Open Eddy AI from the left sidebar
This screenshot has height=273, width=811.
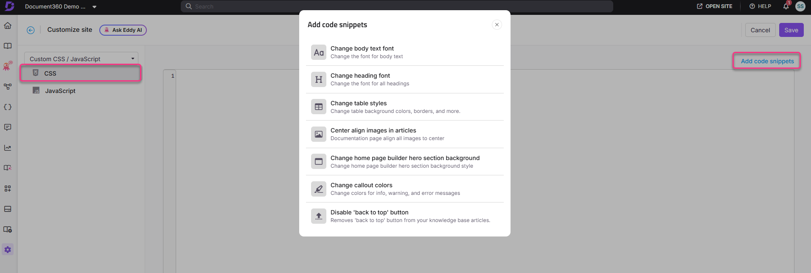tap(8, 66)
